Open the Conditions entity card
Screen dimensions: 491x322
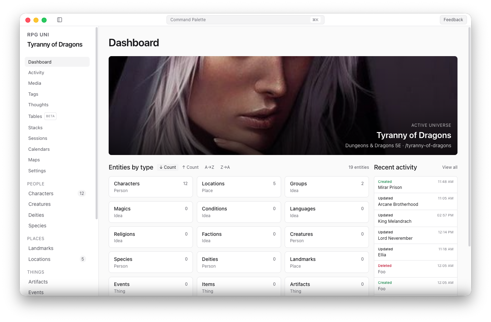pos(239,212)
